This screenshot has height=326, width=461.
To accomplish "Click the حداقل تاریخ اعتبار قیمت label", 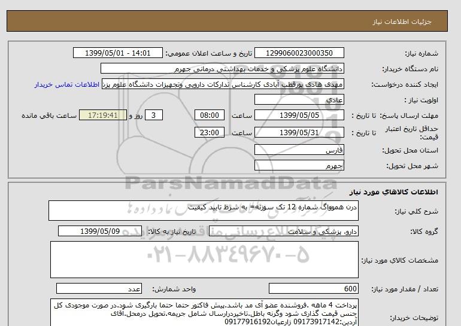I will [x=412, y=133].
